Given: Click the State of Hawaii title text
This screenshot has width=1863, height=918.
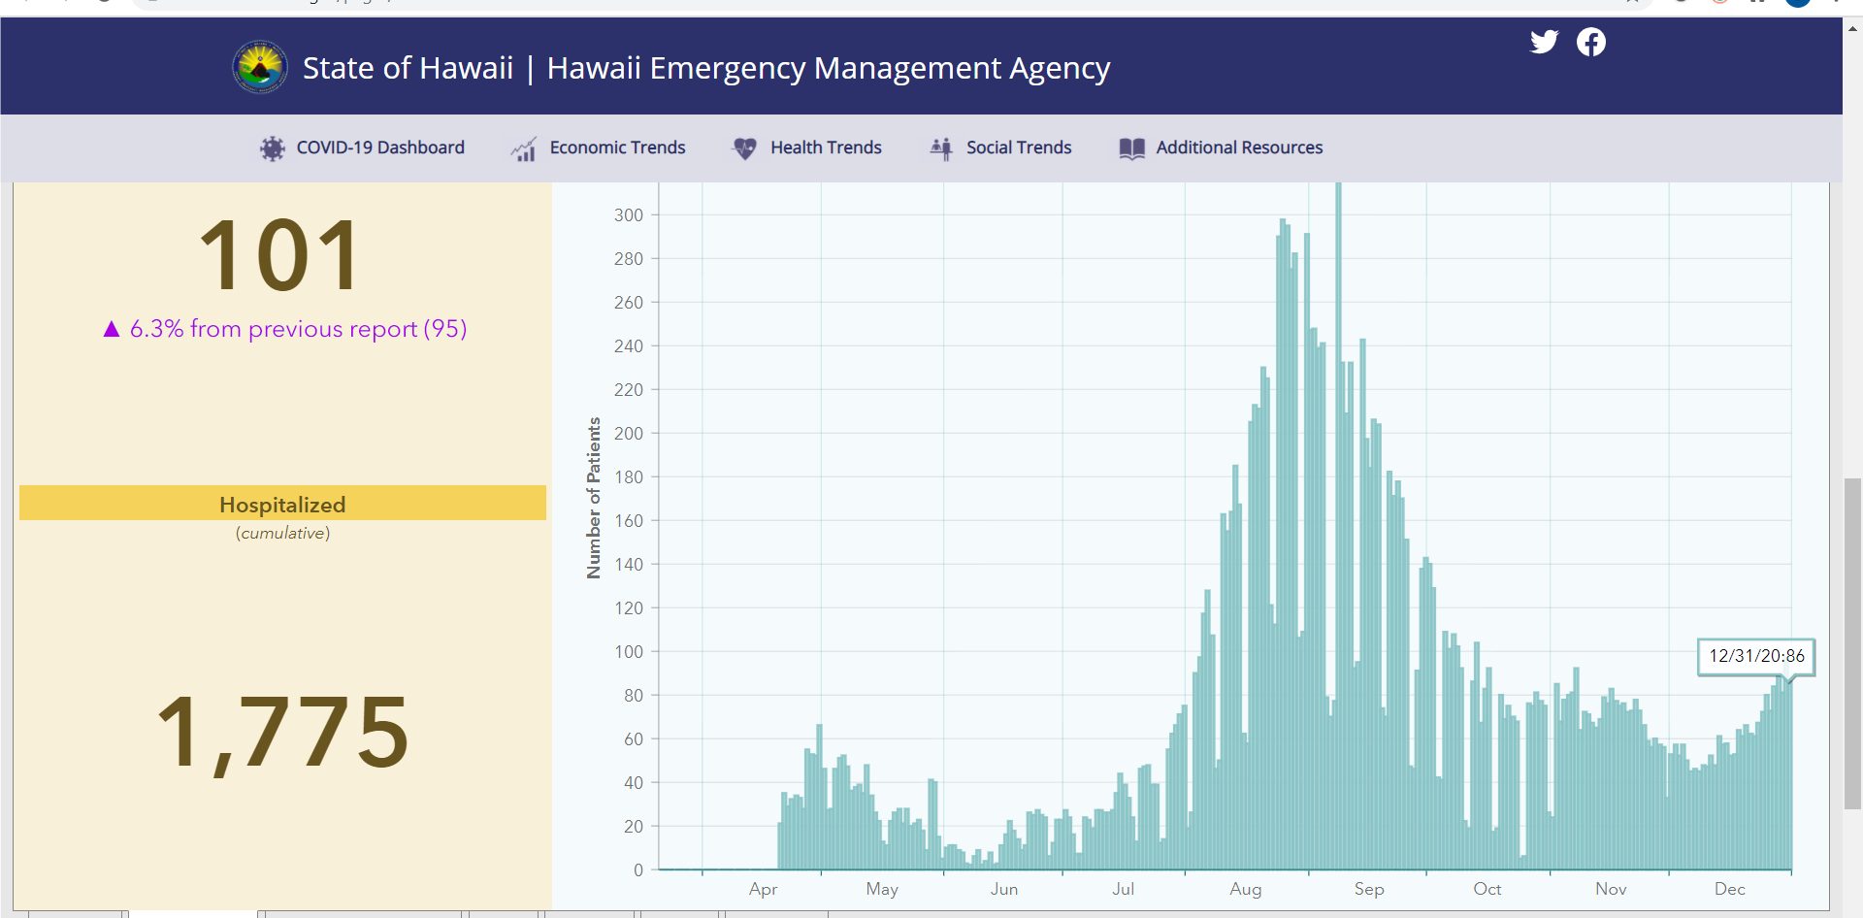Looking at the screenshot, I should point(408,68).
